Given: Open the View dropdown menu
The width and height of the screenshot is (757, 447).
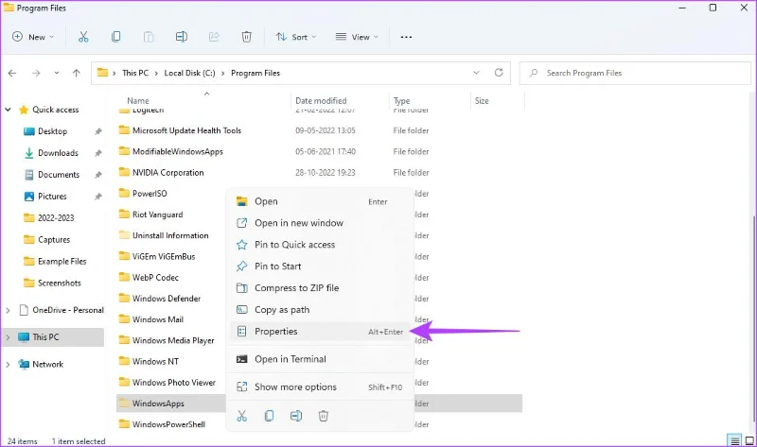Looking at the screenshot, I should 357,37.
